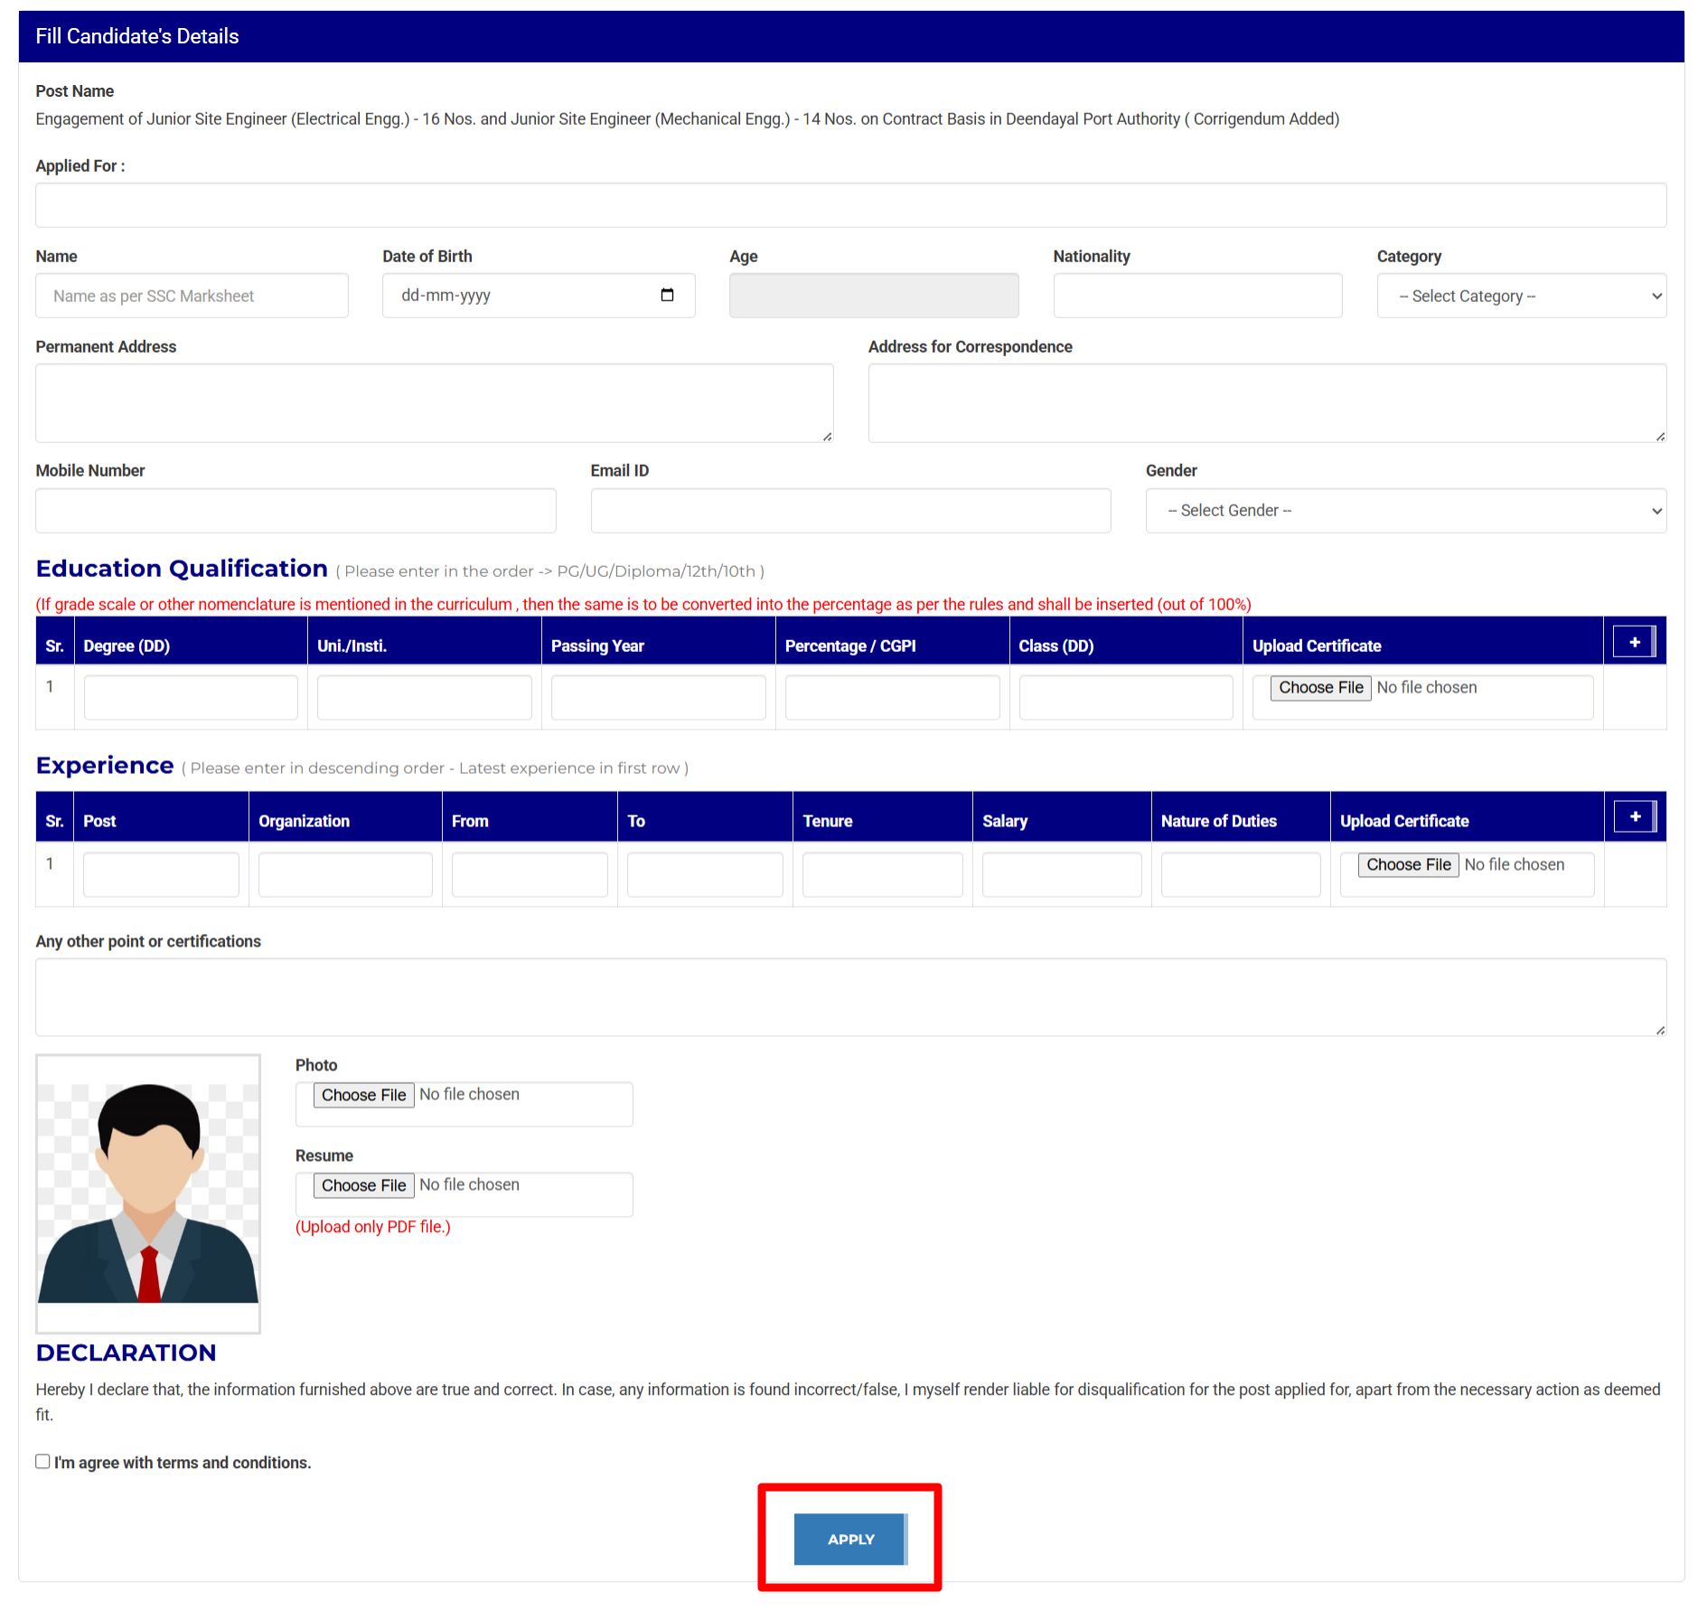Click the candidate photo placeholder avatar
The width and height of the screenshot is (1698, 1621).
click(148, 1192)
